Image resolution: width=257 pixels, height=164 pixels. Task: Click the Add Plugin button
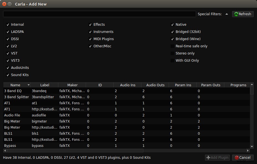click(217, 157)
